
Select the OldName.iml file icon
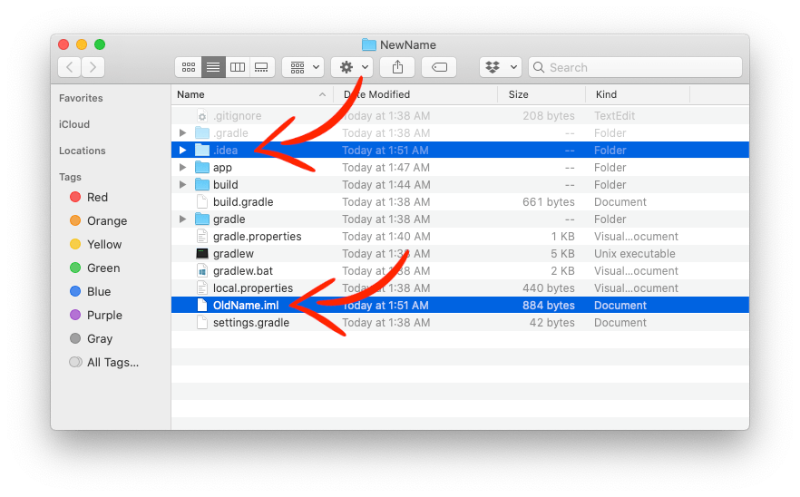coord(202,305)
